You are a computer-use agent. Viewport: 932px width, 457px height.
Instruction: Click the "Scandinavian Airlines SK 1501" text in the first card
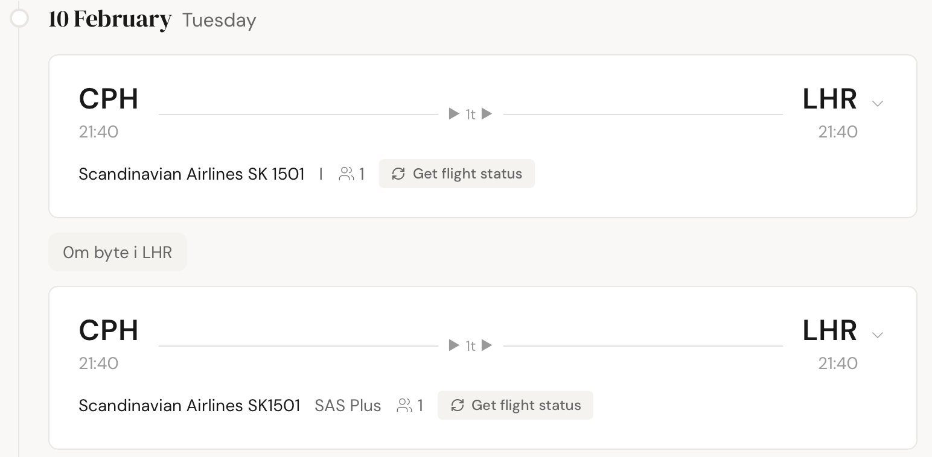[x=191, y=174]
